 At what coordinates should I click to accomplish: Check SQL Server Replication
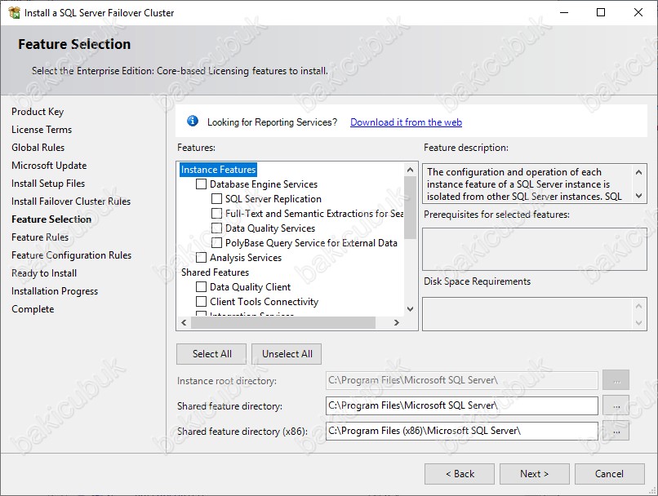point(216,199)
